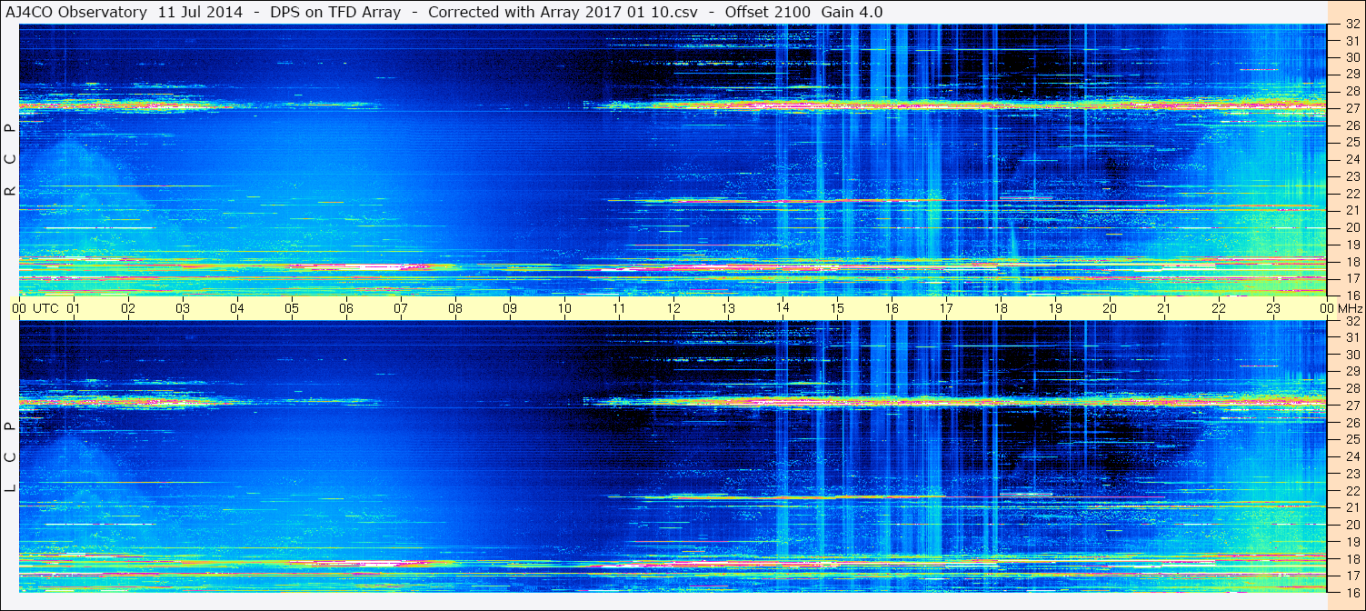
Task: Click the 13 hour mark on UTC axis
Action: (x=728, y=308)
